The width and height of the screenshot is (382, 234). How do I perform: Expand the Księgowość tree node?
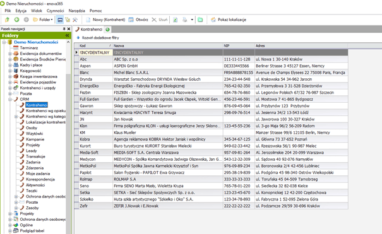tap(10, 71)
